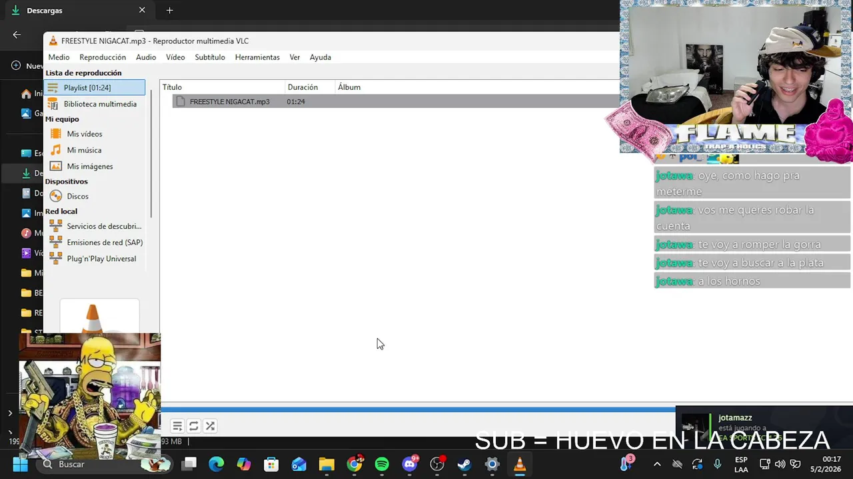Open Outlook from the taskbar
The width and height of the screenshot is (853, 479).
click(x=299, y=464)
